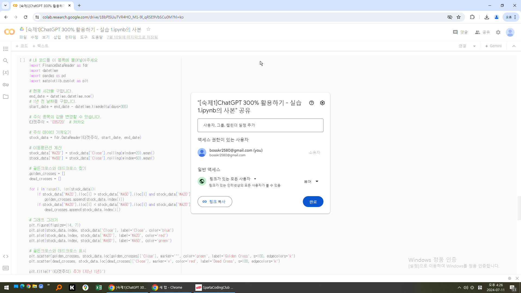
Task: Open the 보기 menu
Action: click(x=46, y=37)
